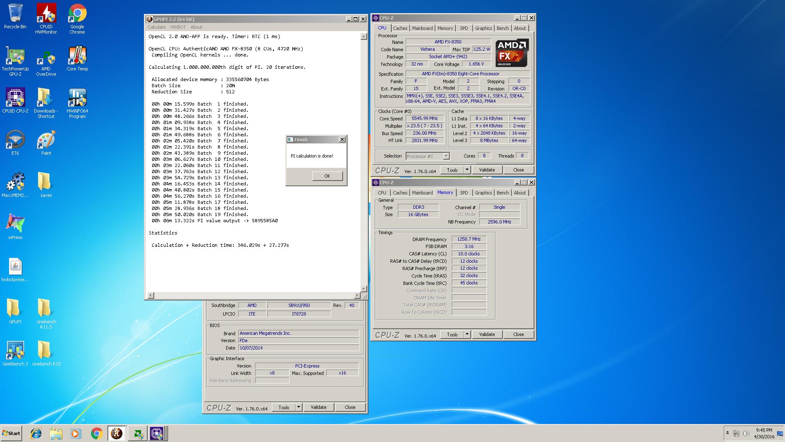Open the Recycle Bin desktop icon
The height and width of the screenshot is (442, 785).
(15, 17)
